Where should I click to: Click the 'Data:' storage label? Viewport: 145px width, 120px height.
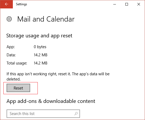click(11, 55)
